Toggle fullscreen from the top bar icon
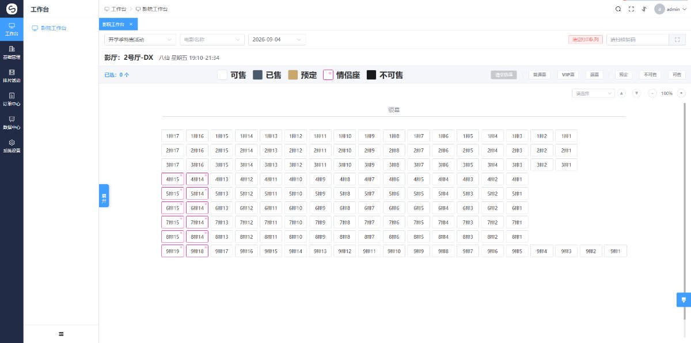The height and width of the screenshot is (343, 691). 631,9
